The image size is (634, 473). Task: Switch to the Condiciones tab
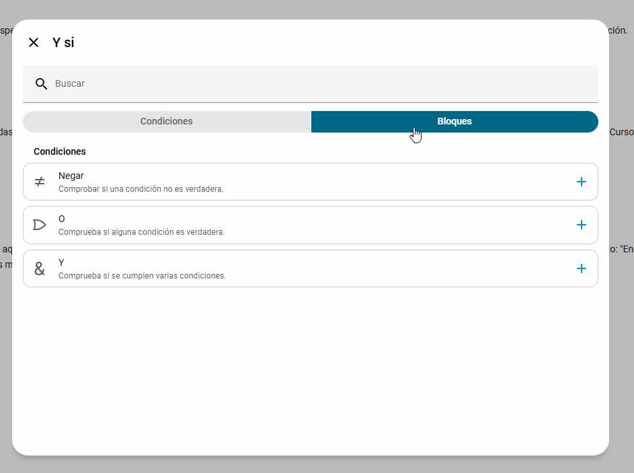(x=166, y=121)
